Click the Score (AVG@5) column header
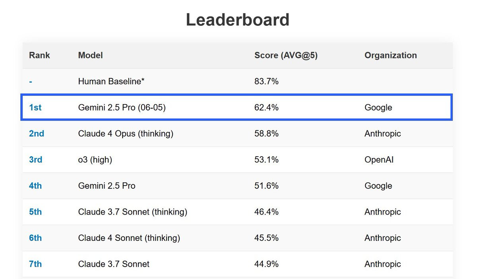This screenshot has width=477, height=279. [286, 55]
